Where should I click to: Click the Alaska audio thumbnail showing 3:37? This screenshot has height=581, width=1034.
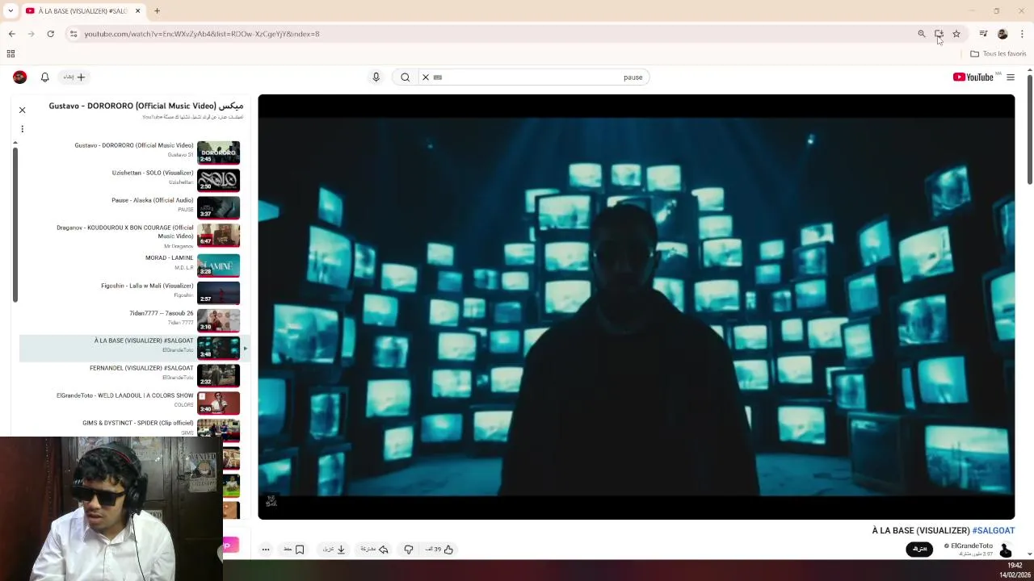(x=218, y=207)
